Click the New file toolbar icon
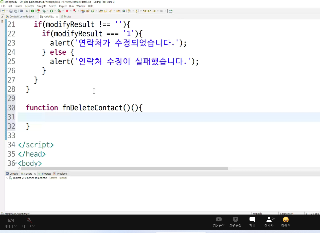320x233 pixels. pyautogui.click(x=3, y=11)
